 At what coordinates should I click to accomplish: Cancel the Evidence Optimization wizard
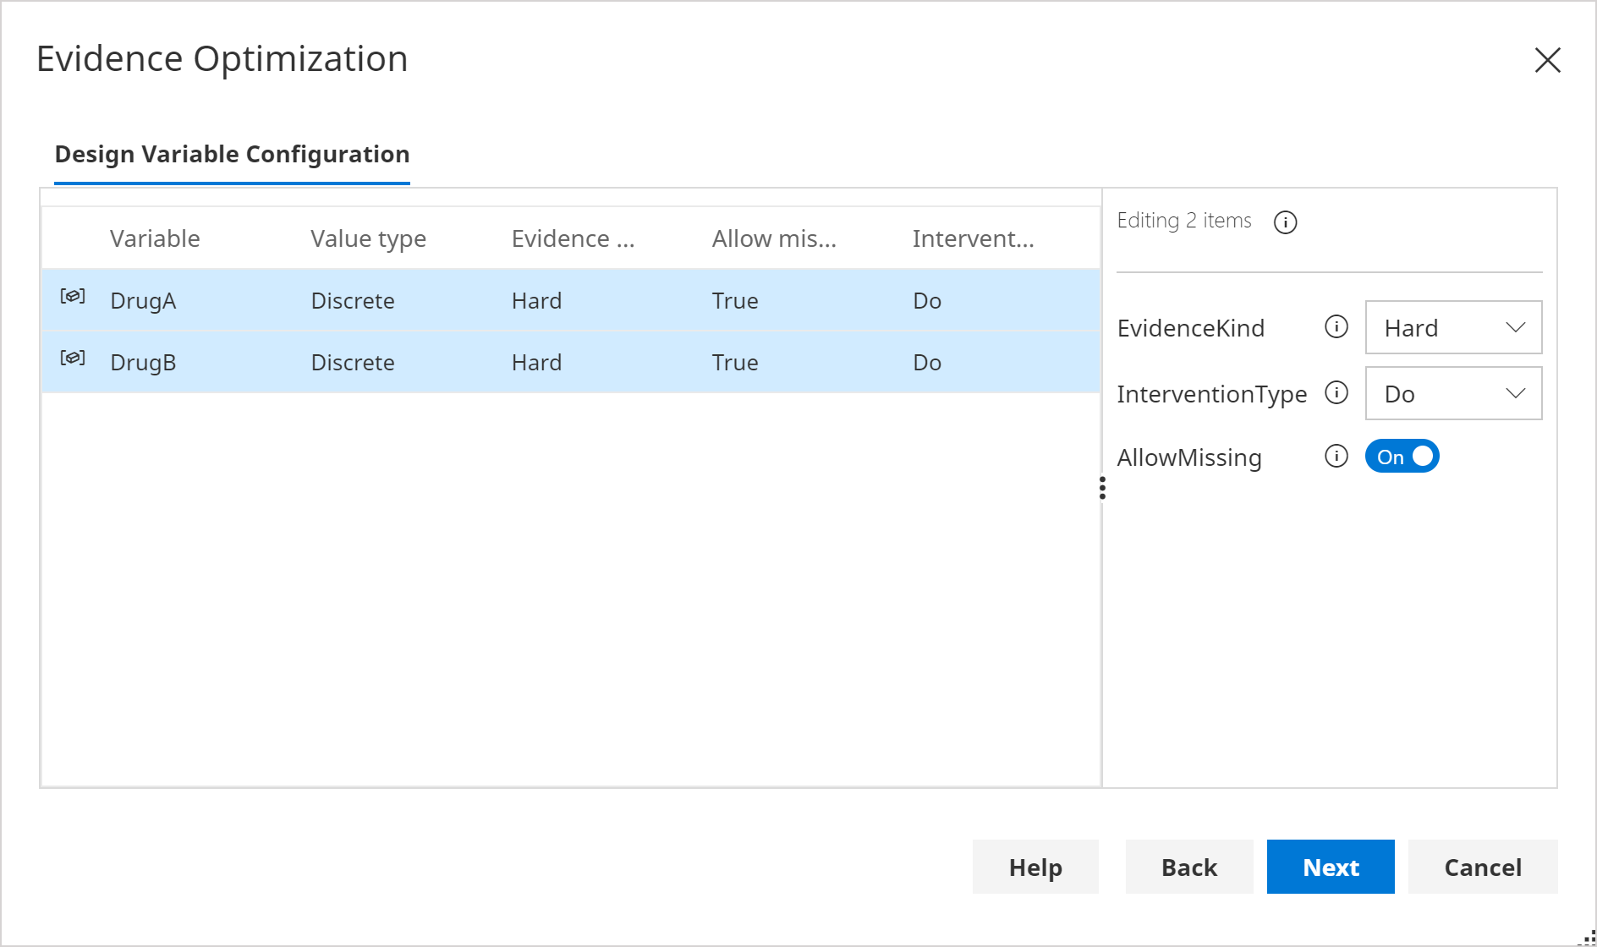point(1482,868)
